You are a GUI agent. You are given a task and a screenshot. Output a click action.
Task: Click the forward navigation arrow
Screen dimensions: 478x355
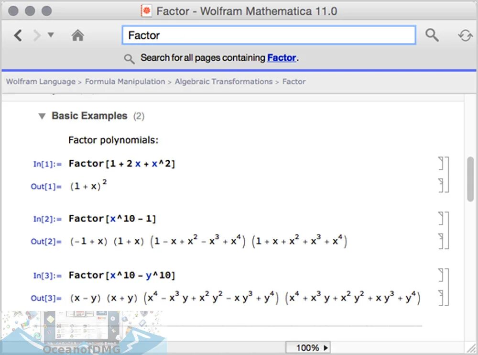coord(37,35)
